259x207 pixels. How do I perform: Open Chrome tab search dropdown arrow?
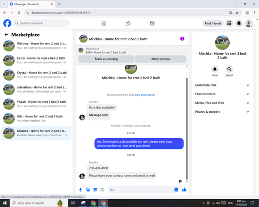[x=4, y=4]
